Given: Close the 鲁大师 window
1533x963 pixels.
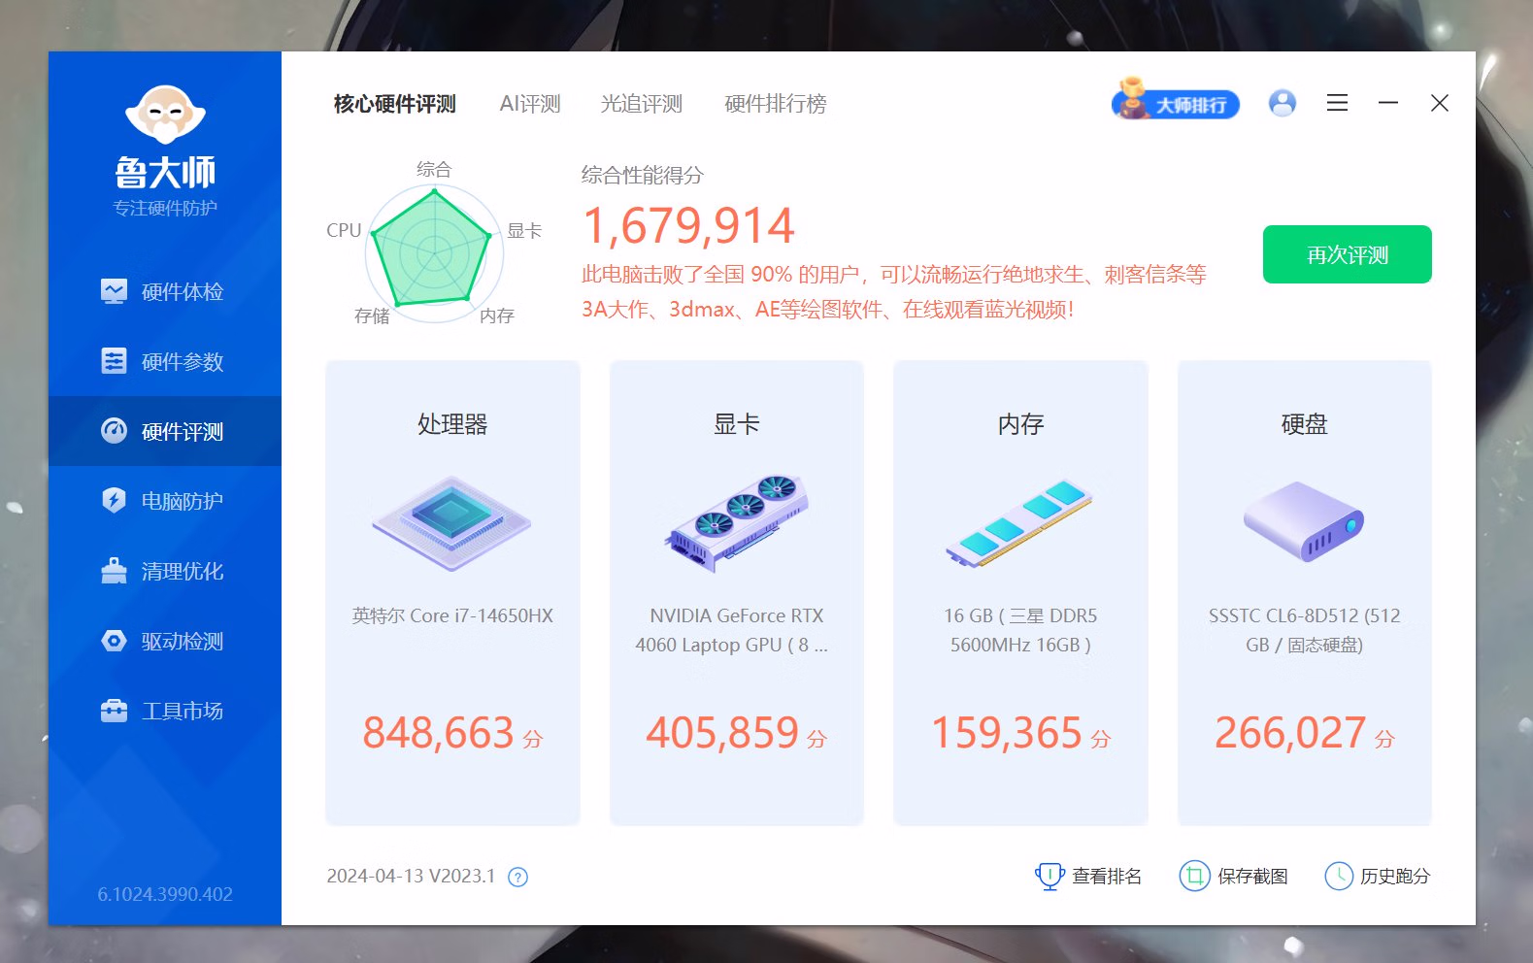Looking at the screenshot, I should [x=1440, y=103].
